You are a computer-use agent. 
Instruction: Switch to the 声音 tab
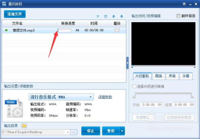(172, 76)
